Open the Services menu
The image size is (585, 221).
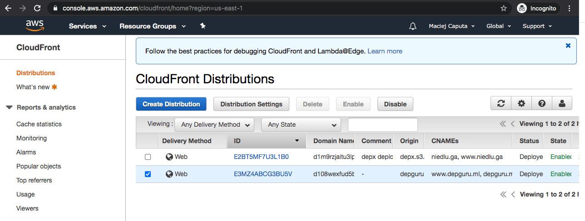87,26
